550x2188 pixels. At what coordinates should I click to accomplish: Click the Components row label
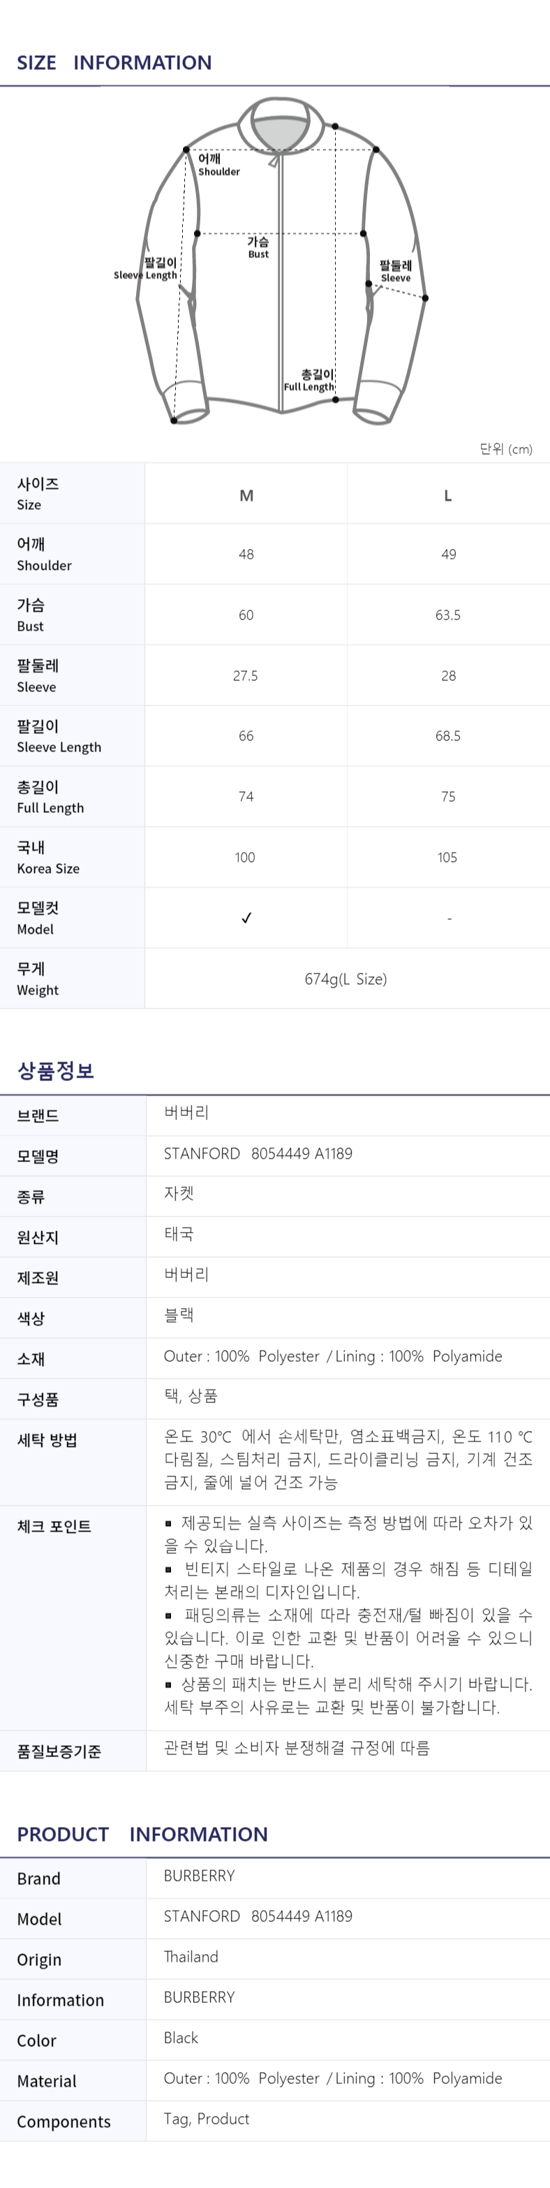[64, 2121]
